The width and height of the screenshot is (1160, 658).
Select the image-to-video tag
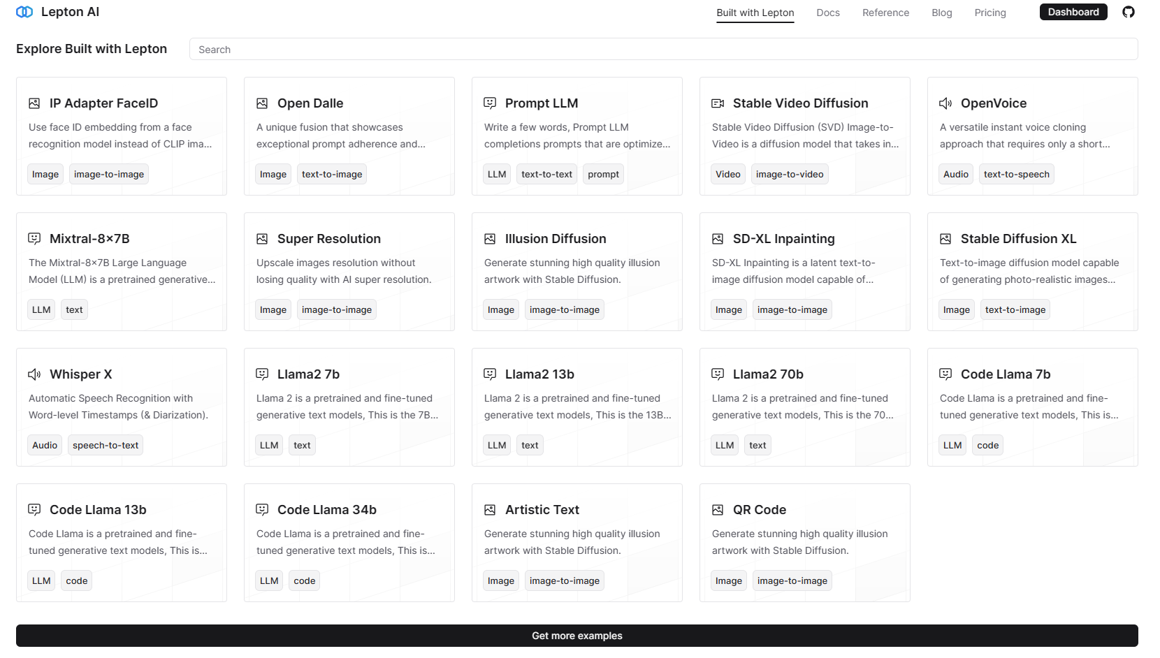[x=790, y=174]
